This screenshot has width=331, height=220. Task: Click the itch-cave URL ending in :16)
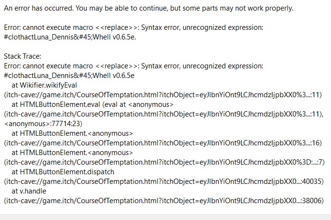pyautogui.click(x=163, y=143)
